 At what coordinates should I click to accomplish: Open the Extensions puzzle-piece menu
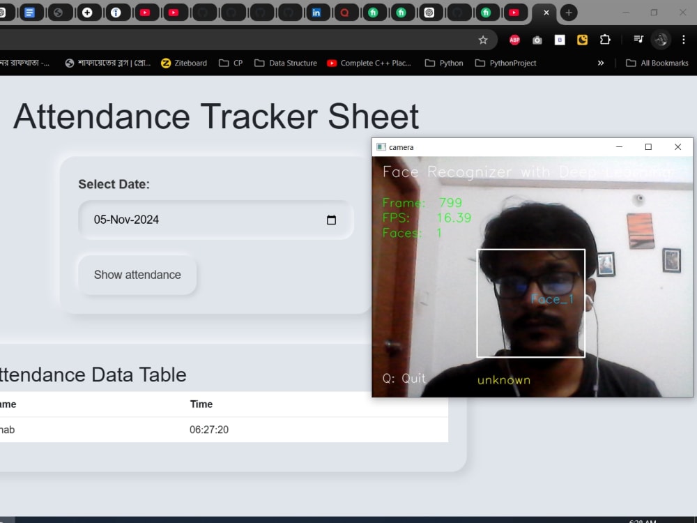click(x=604, y=40)
